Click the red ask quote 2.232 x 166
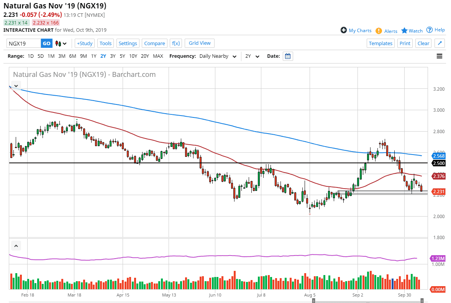 tap(46, 23)
